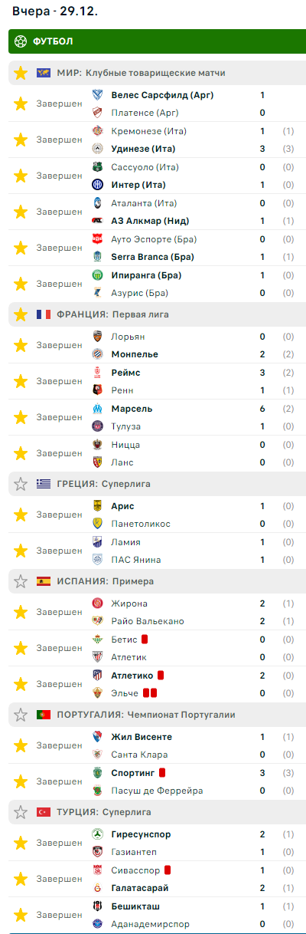Toggle favorite star for Turkey Superleague header
The height and width of the screenshot is (934, 306).
coord(21,811)
